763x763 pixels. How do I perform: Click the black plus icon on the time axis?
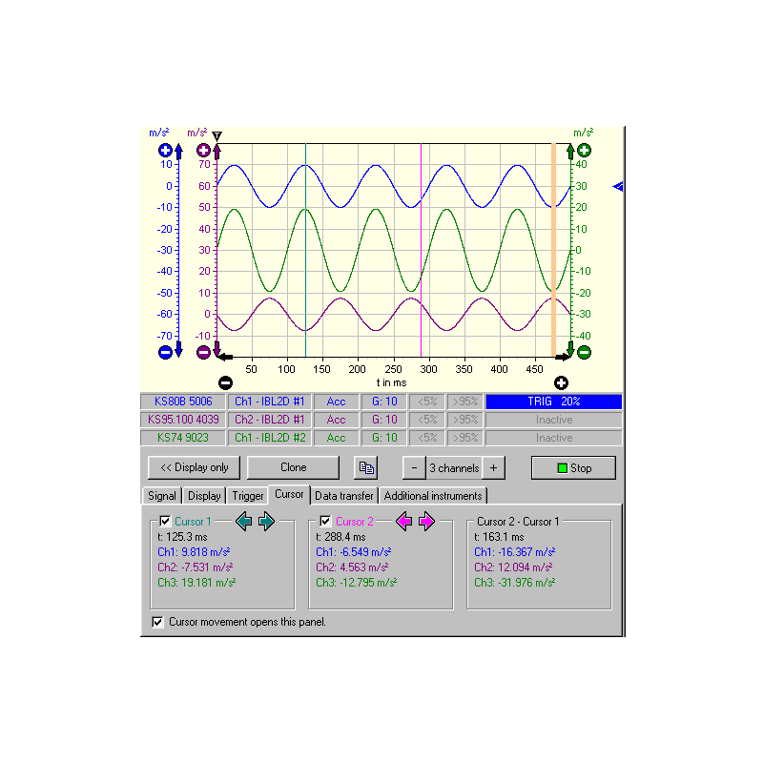pos(561,382)
